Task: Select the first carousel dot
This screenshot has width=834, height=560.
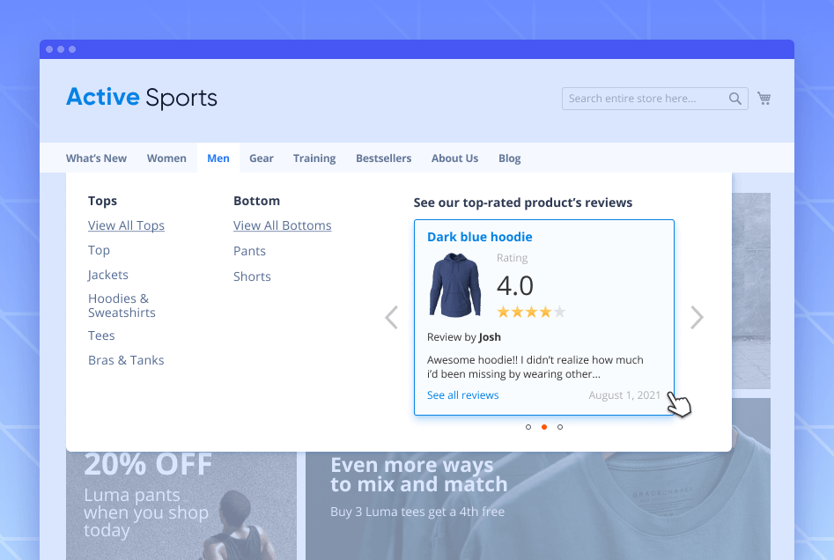Action: click(528, 427)
